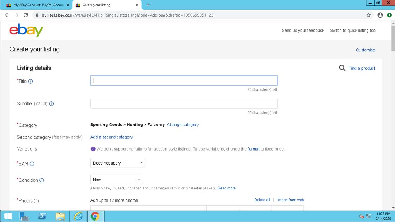The width and height of the screenshot is (395, 222).
Task: Open Subtitle info tooltip icon
Action: click(x=51, y=103)
